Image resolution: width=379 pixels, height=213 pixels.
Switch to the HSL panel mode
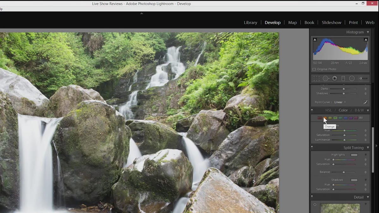(x=328, y=110)
